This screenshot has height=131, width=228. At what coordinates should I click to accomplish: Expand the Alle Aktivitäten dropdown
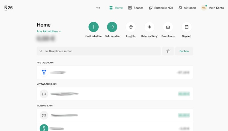pyautogui.click(x=49, y=31)
